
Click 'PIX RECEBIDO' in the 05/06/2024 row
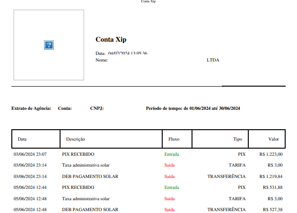click(x=78, y=187)
